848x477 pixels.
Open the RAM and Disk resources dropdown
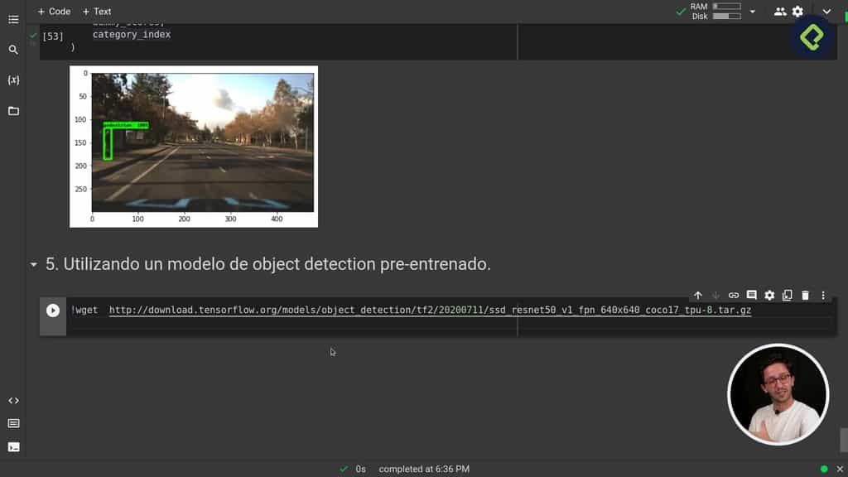(x=752, y=12)
